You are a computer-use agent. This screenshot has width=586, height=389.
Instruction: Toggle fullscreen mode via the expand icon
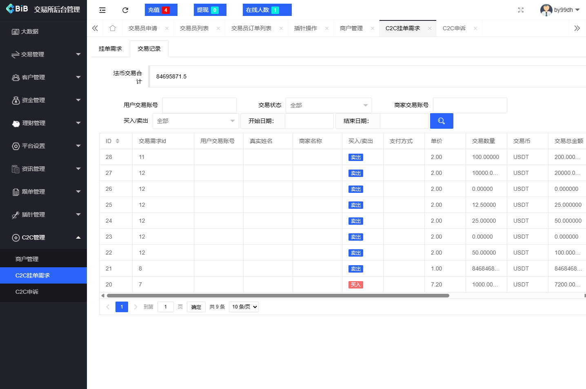click(521, 10)
